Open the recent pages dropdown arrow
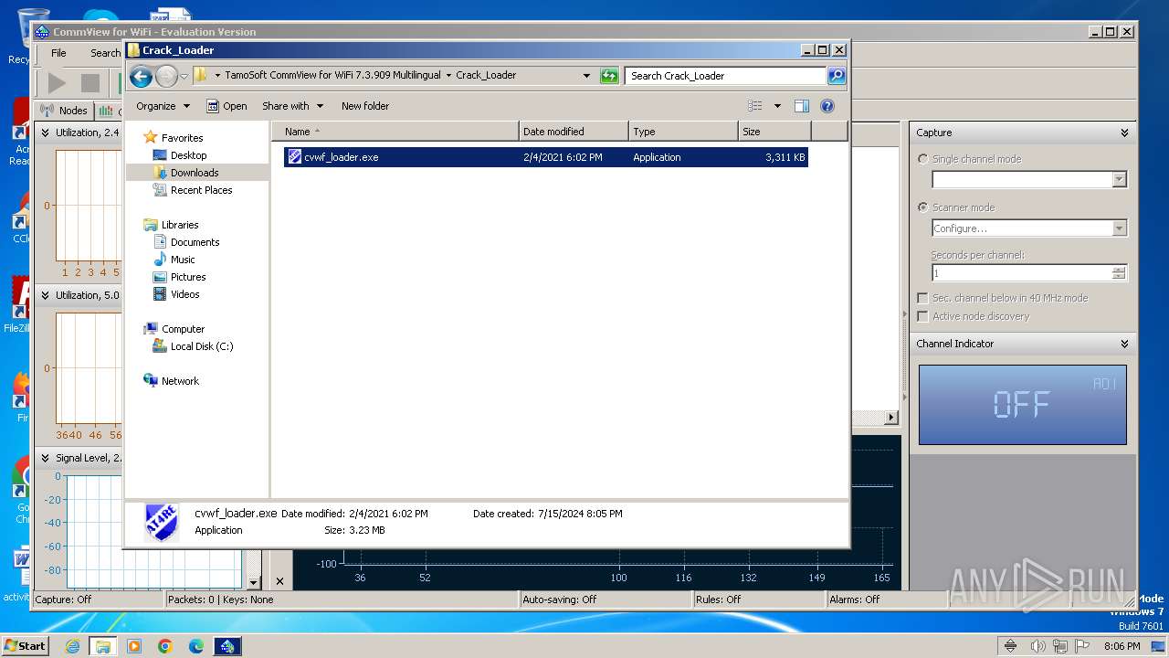Image resolution: width=1169 pixels, height=658 pixels. tap(184, 76)
